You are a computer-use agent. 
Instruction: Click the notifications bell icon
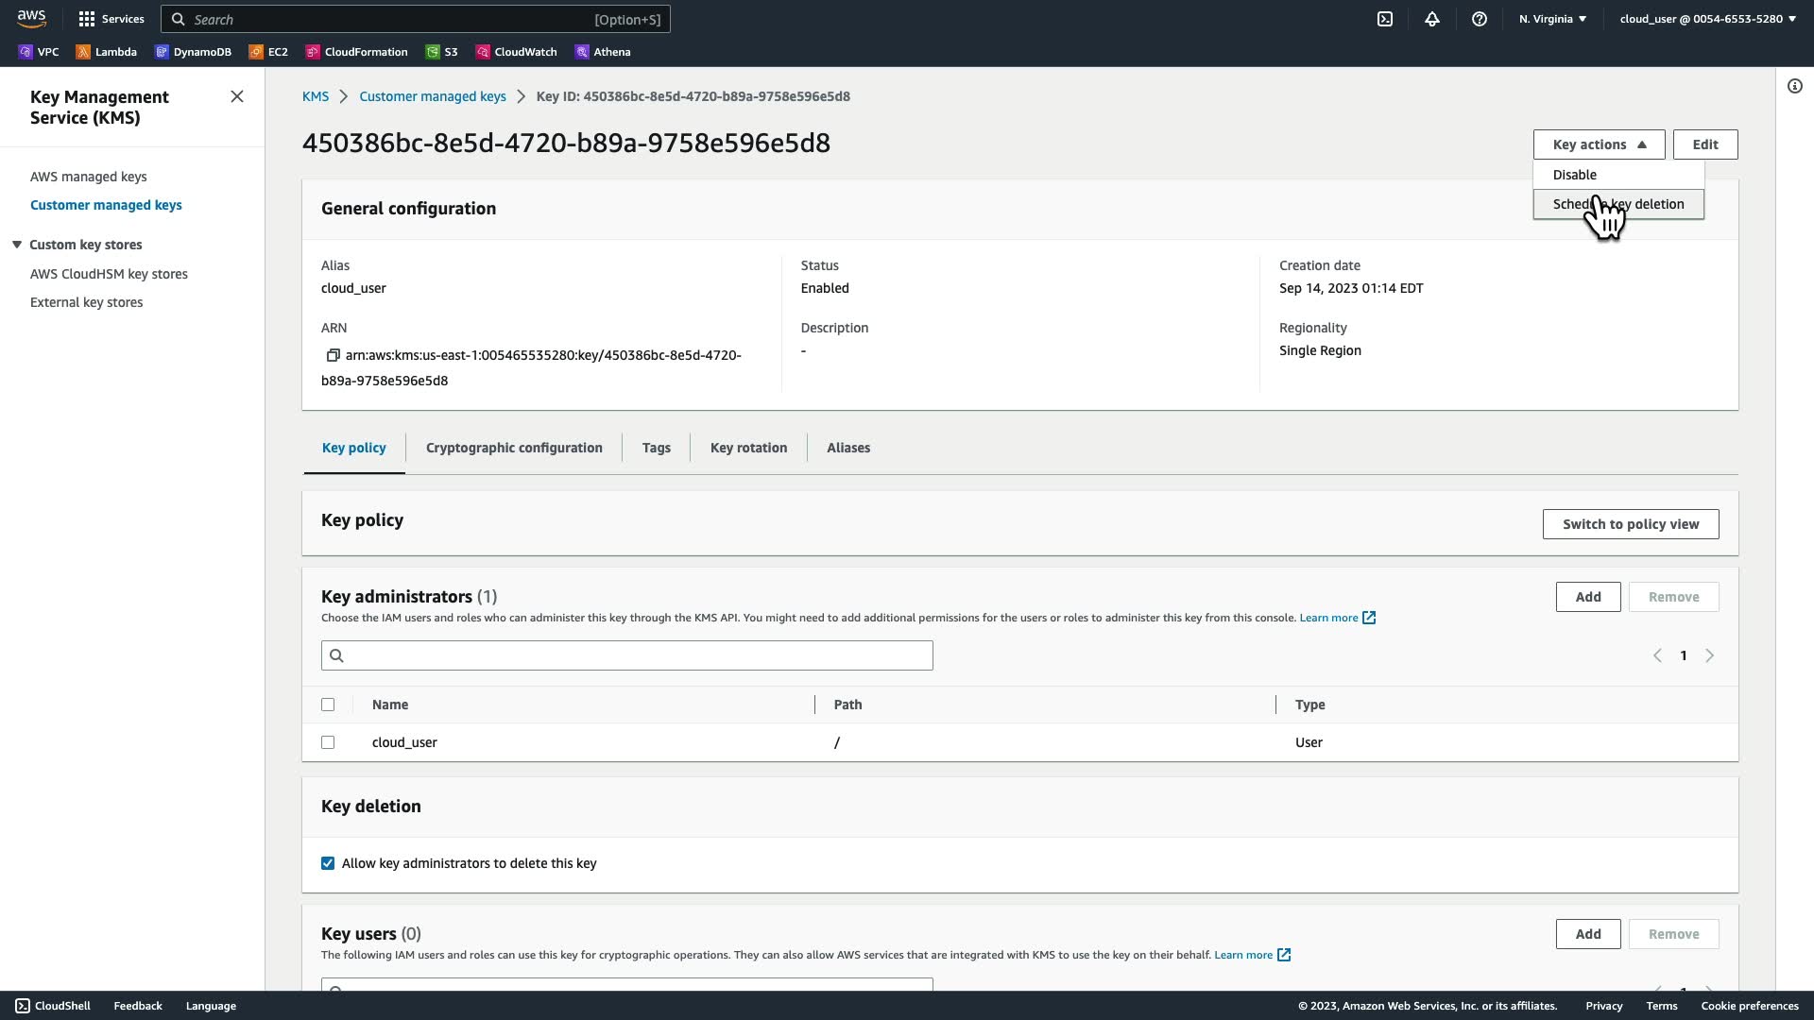tap(1432, 19)
